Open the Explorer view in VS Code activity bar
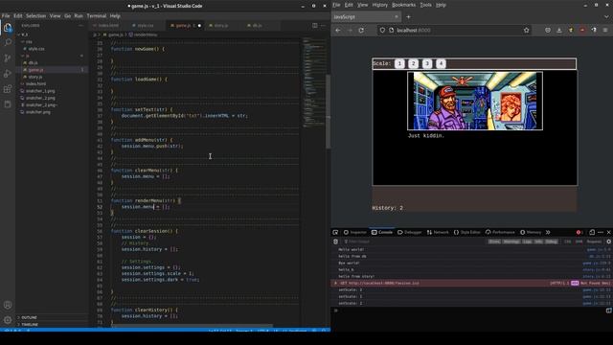 pyautogui.click(x=8, y=28)
